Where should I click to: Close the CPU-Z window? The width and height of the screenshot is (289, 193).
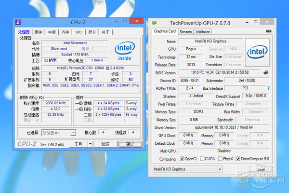136,21
